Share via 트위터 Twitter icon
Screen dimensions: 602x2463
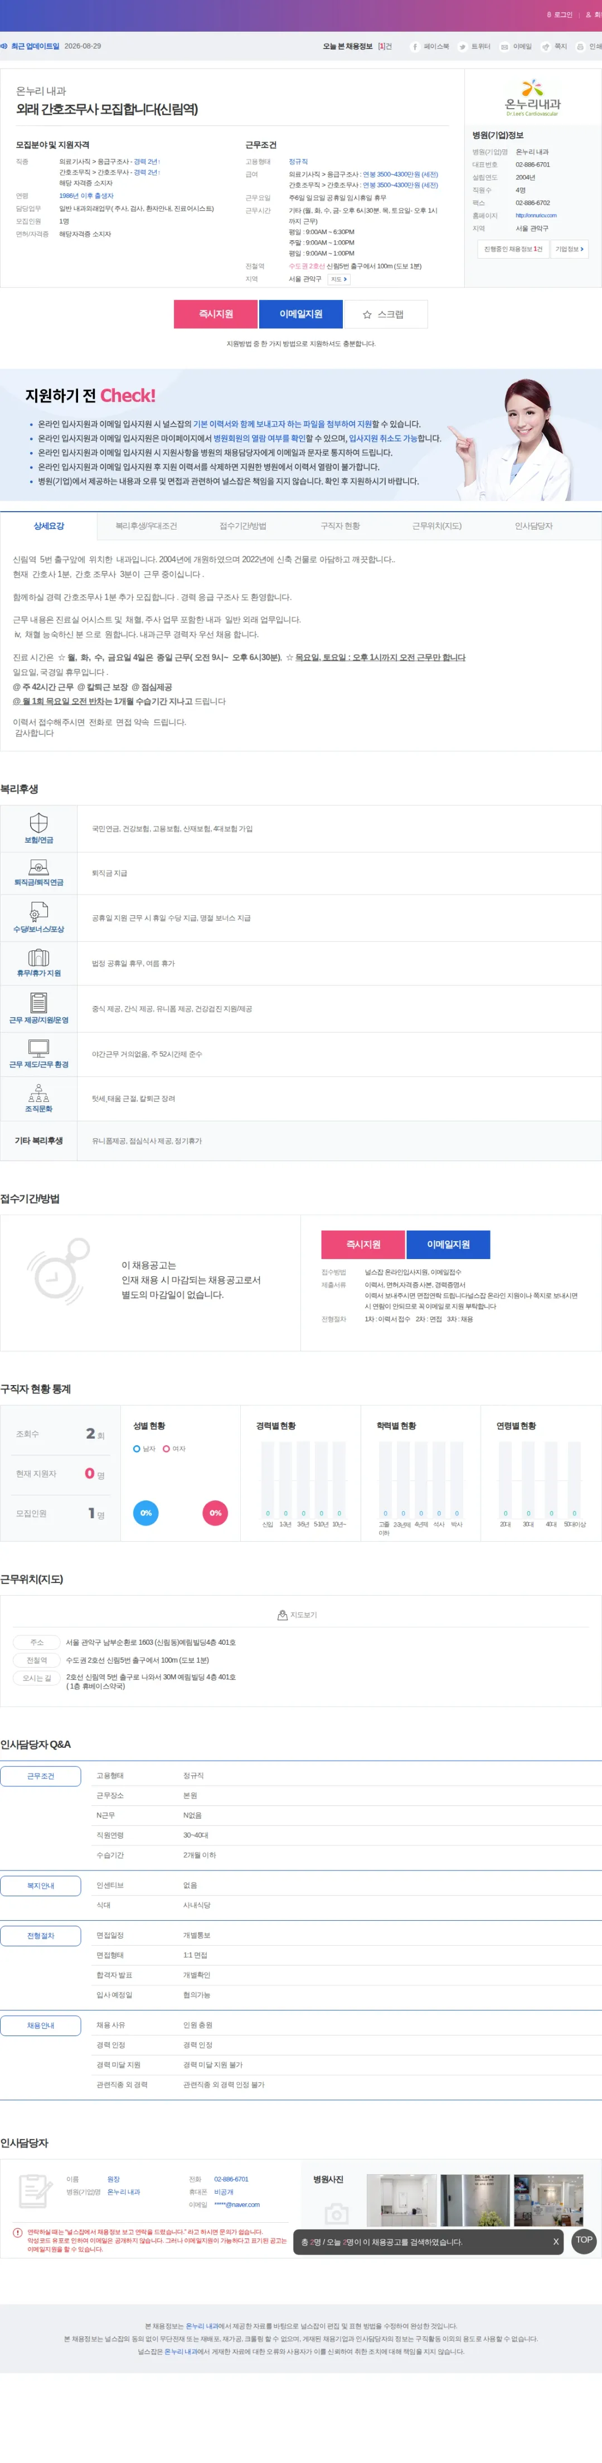[x=463, y=46]
